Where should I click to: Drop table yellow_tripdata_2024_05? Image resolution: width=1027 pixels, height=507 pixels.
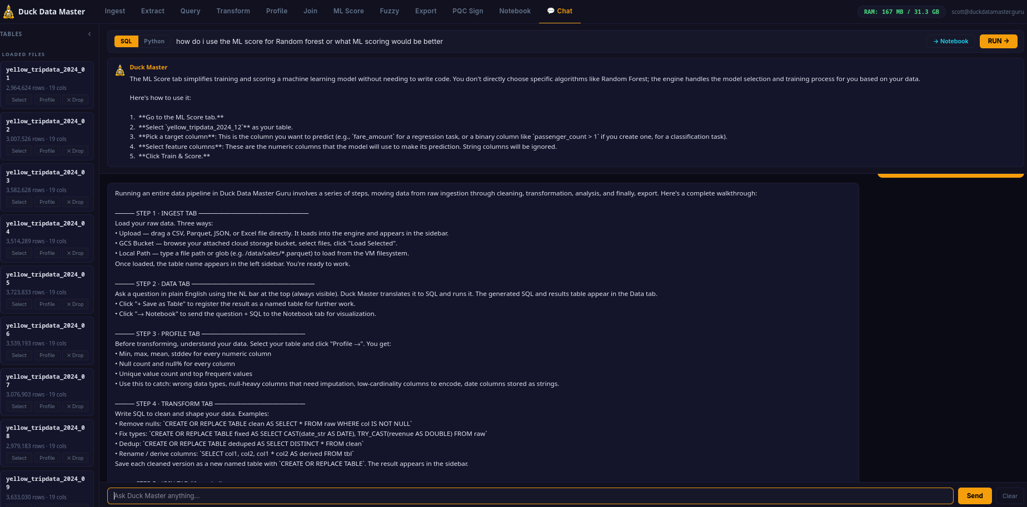point(75,304)
